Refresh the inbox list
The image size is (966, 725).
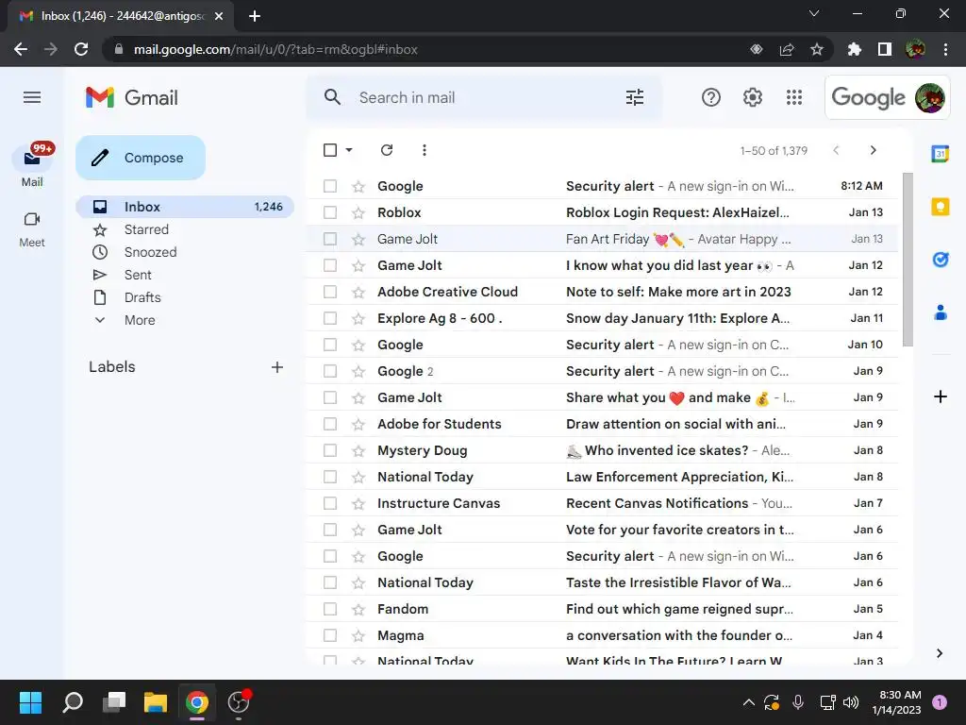tap(386, 150)
